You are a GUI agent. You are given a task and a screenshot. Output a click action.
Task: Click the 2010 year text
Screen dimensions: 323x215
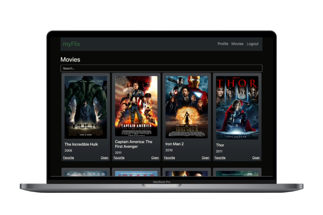[x=169, y=150]
